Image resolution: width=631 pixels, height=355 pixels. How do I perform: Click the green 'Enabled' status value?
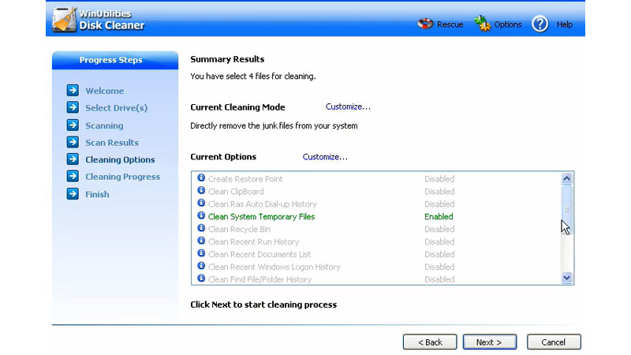[439, 216]
